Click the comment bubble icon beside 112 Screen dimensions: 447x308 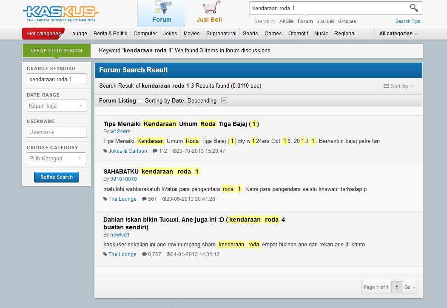click(155, 151)
